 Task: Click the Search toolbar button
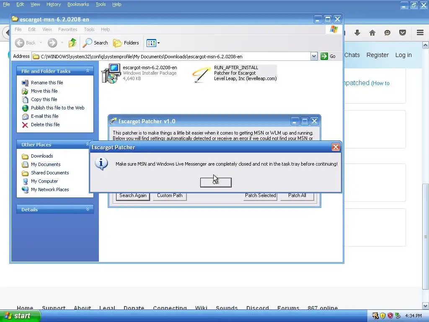pos(95,43)
